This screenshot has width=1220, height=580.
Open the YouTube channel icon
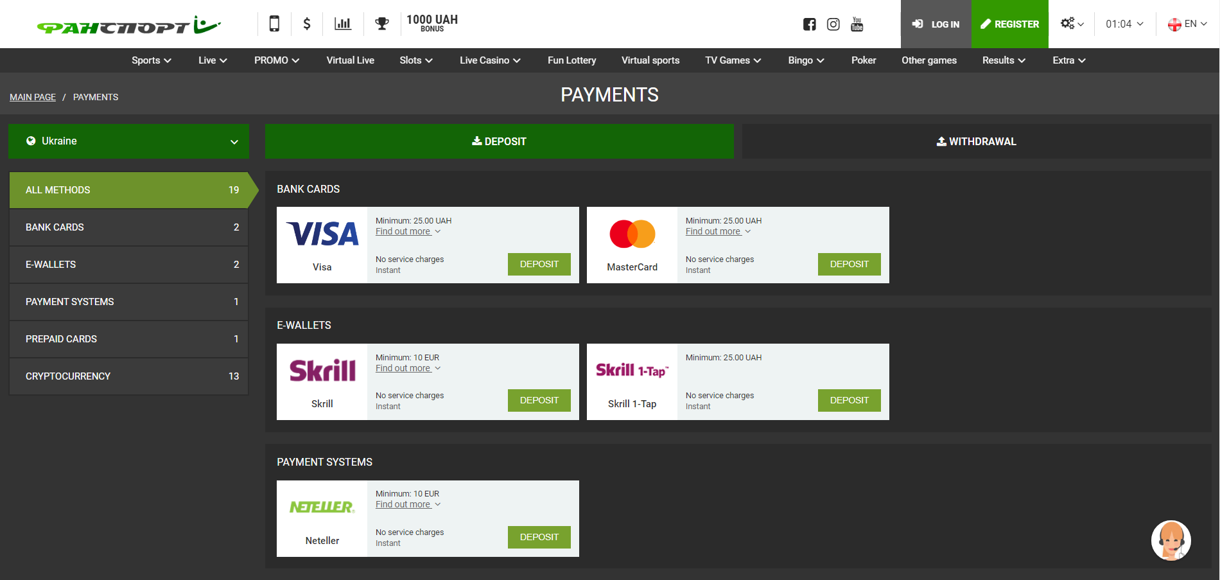click(857, 24)
